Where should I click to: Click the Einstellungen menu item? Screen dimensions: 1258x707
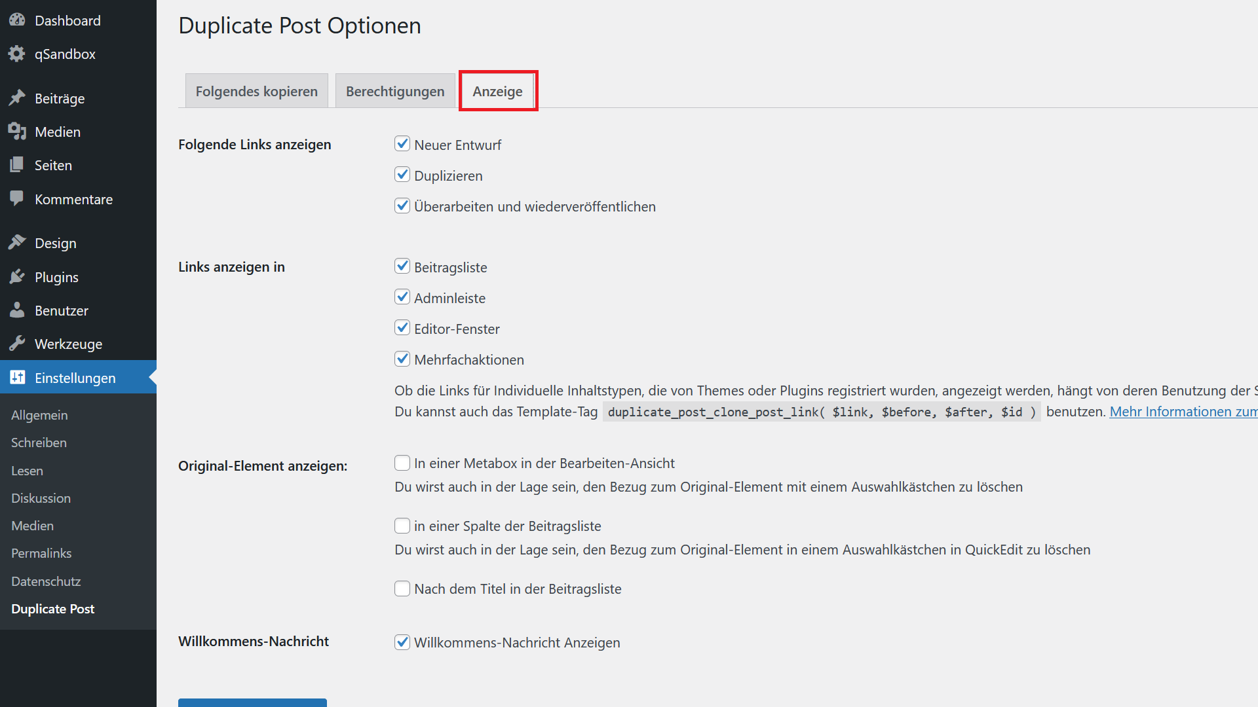click(x=78, y=378)
